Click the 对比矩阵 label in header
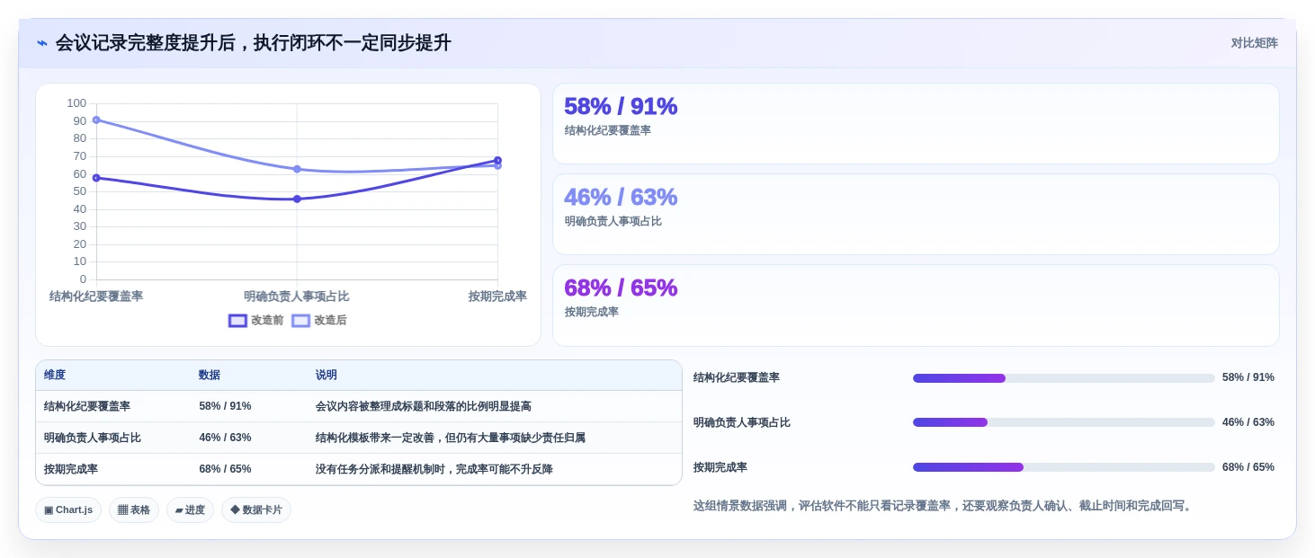This screenshot has height=558, width=1315. [1254, 43]
